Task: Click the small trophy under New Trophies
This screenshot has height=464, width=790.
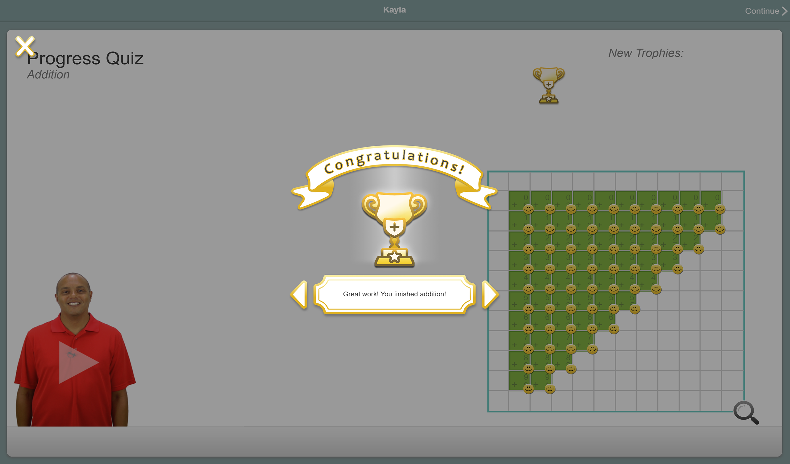Action: pos(549,85)
